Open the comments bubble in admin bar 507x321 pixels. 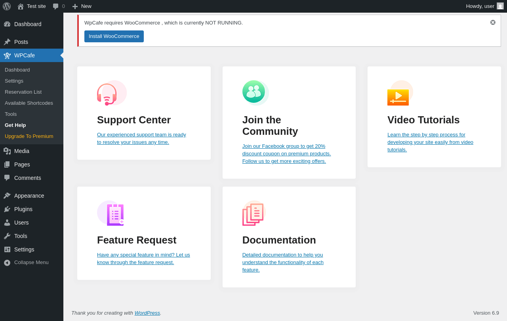[59, 6]
